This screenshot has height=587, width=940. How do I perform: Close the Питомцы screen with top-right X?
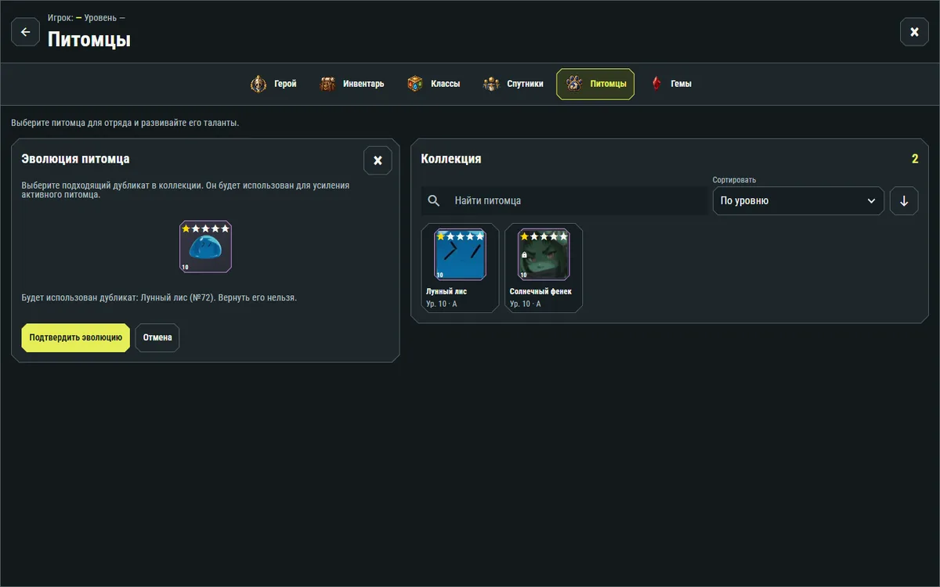tap(914, 32)
